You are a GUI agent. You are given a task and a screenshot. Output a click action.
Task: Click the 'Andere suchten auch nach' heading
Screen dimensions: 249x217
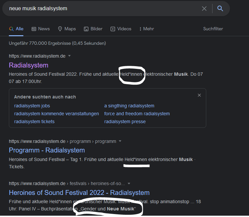[45, 97]
